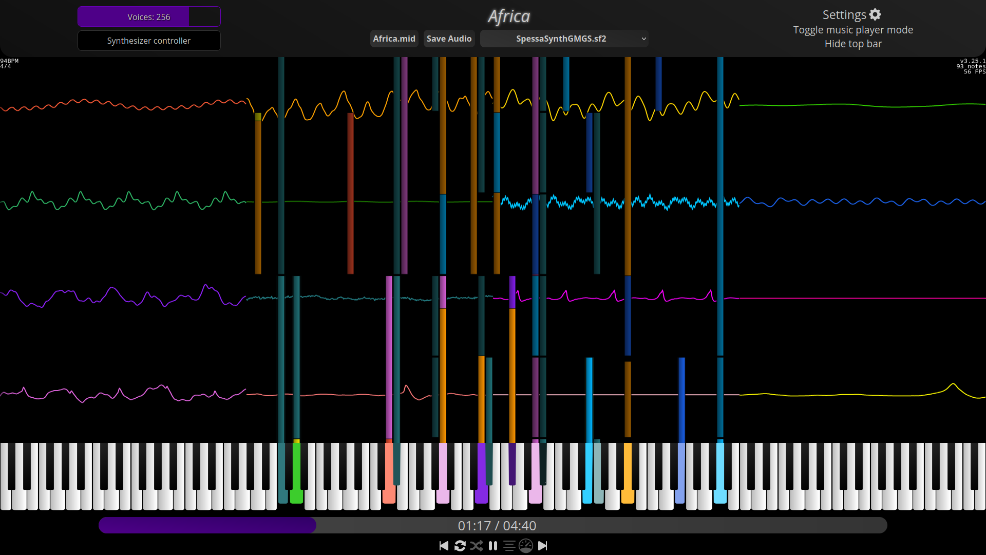The image size is (986, 555).
Task: Open the playback rate gauge icon
Action: (526, 546)
